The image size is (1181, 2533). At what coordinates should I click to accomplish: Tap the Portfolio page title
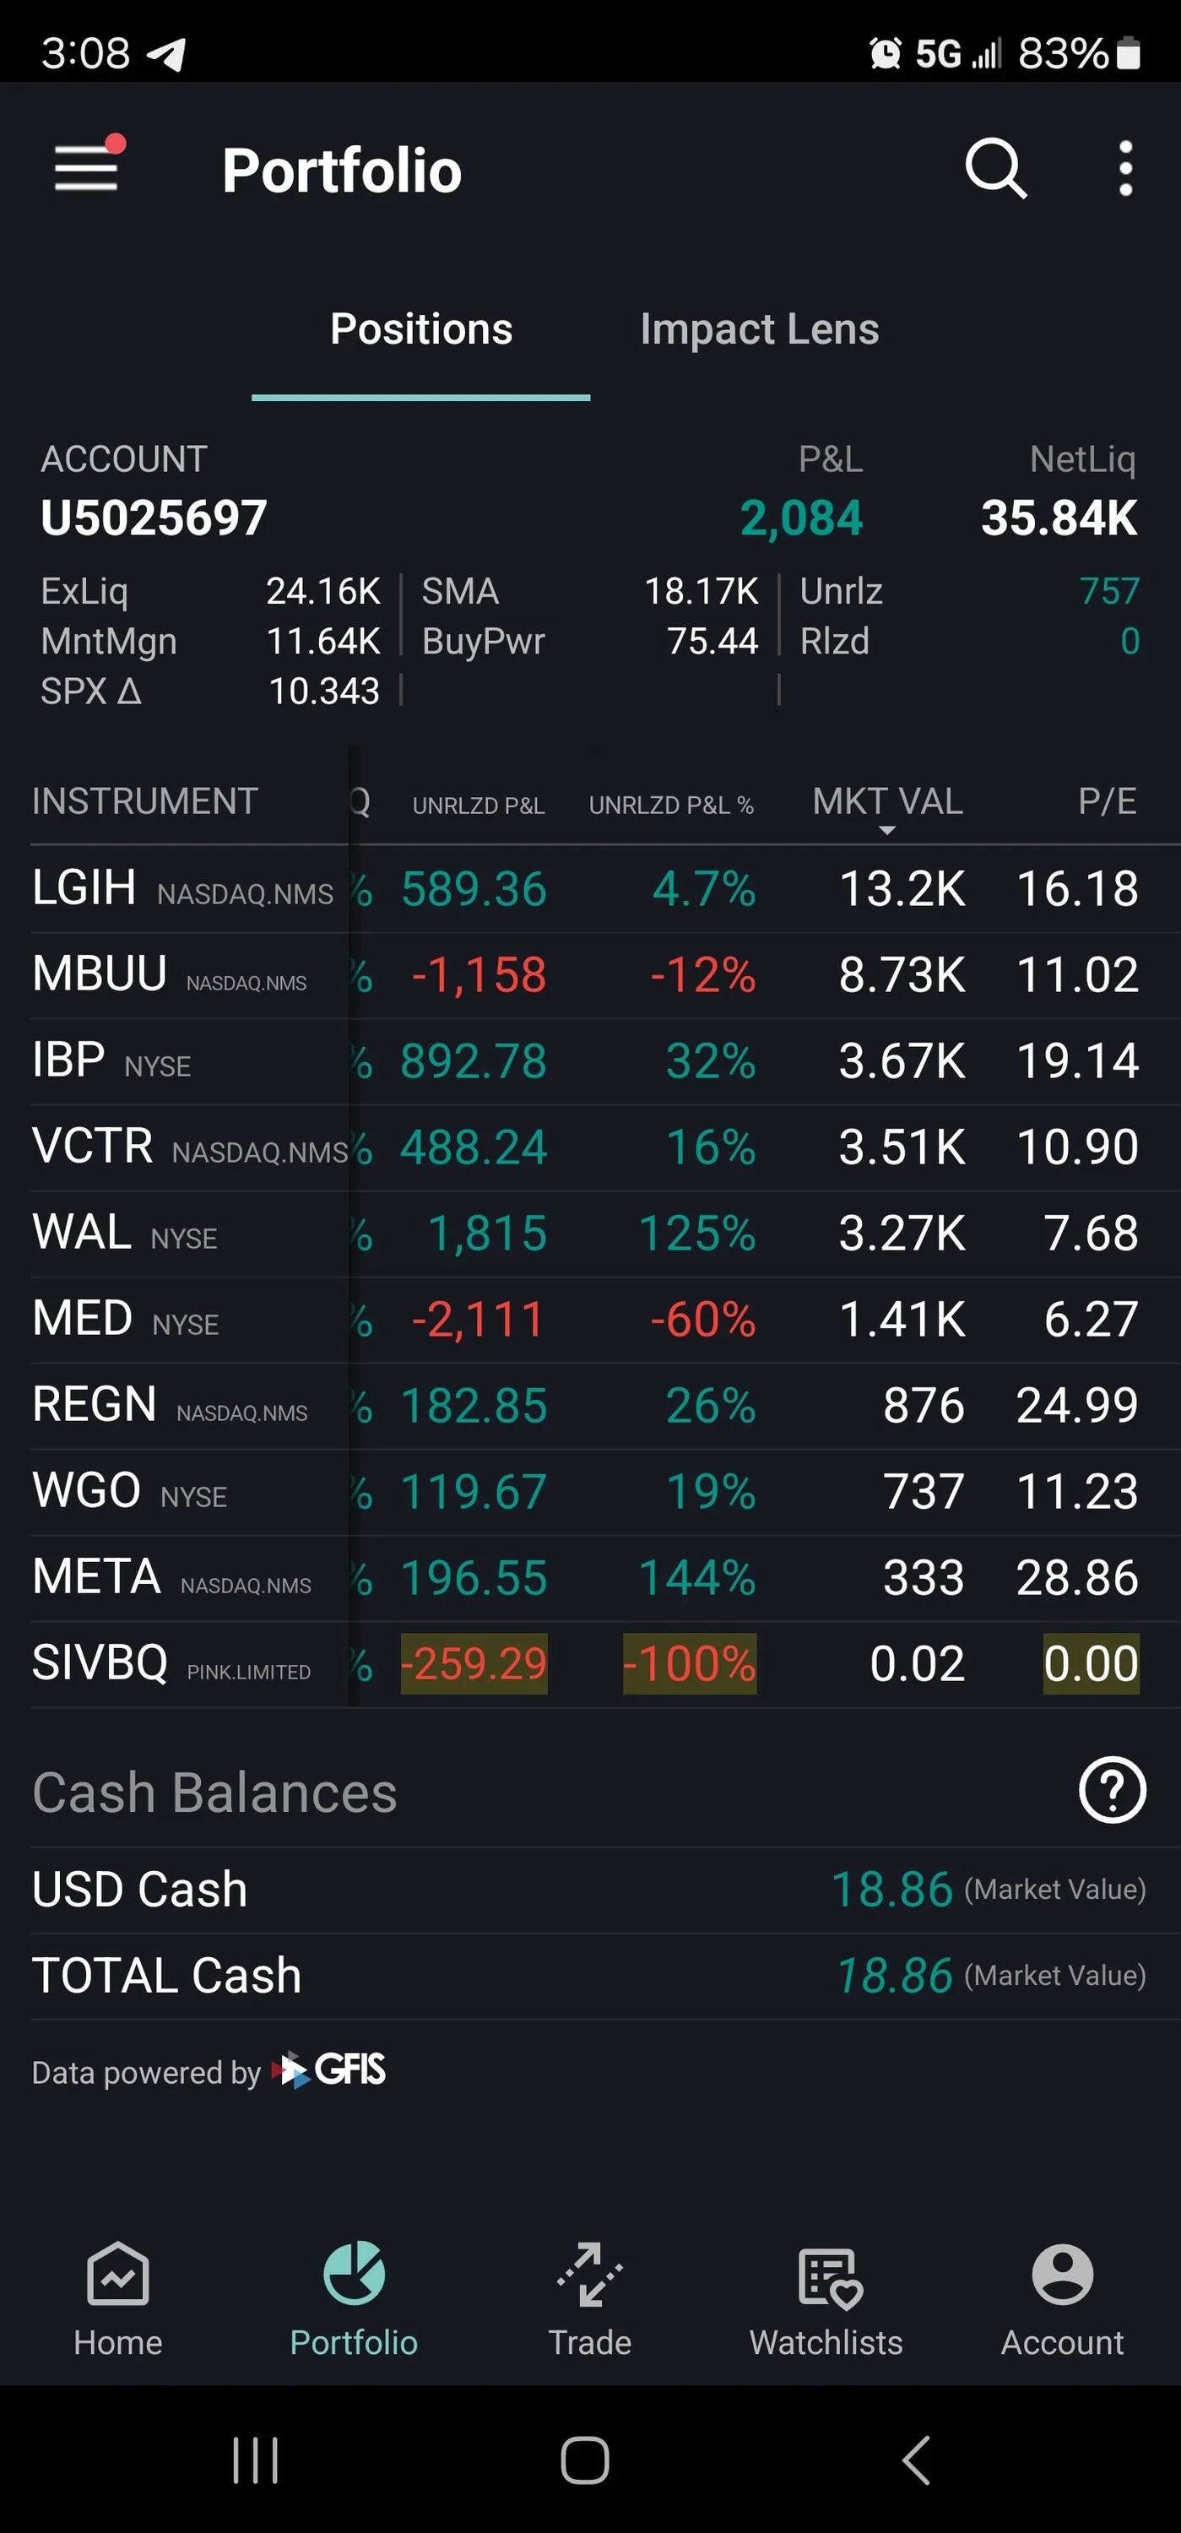(342, 170)
